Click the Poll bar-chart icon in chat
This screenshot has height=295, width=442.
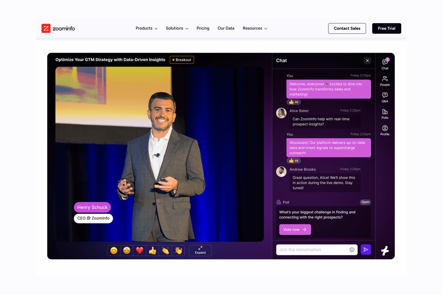[279, 202]
